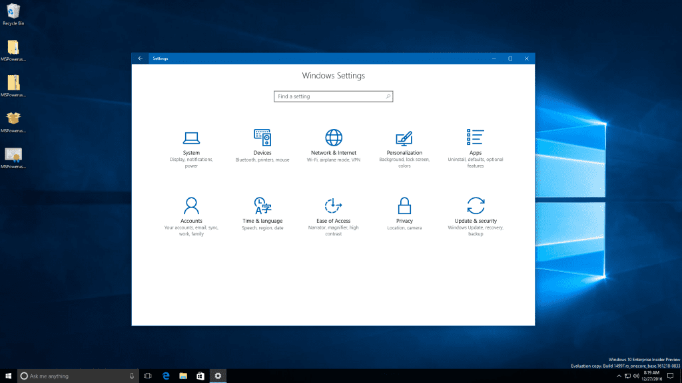Image resolution: width=682 pixels, height=383 pixels.
Task: Open the volume control in the tray
Action: tap(636, 376)
